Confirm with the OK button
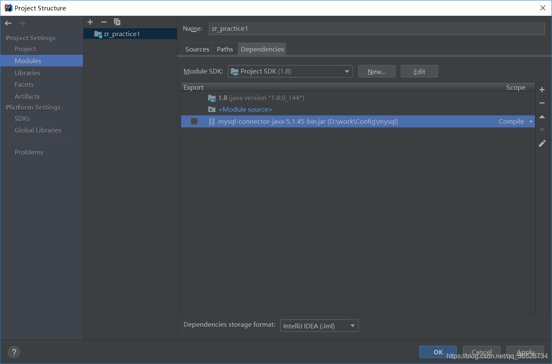Viewport: 552px width, 364px height. pyautogui.click(x=438, y=352)
